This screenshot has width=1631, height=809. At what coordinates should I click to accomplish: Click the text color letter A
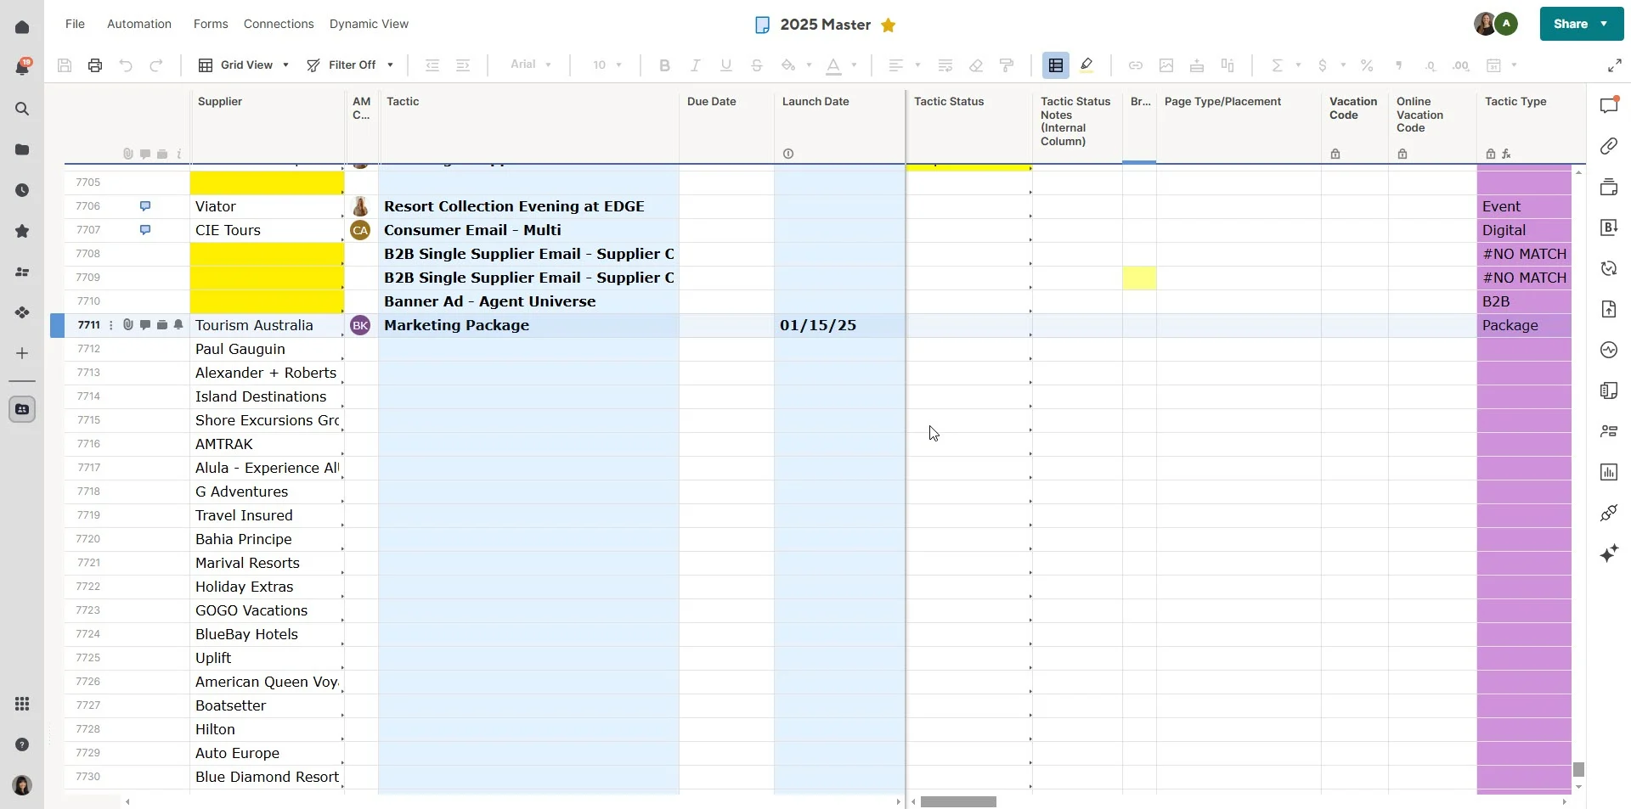tap(833, 65)
